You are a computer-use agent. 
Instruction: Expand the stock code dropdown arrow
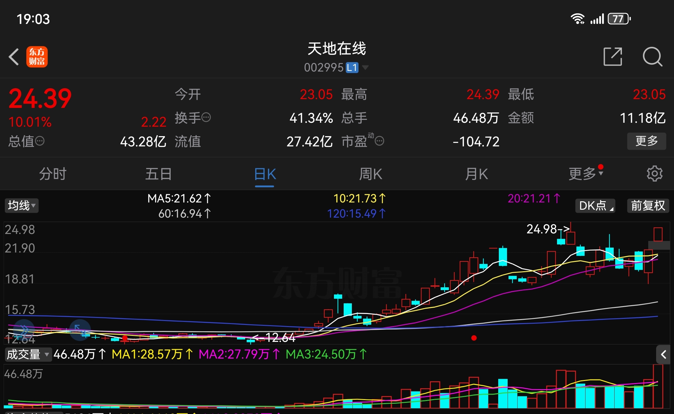coord(365,67)
